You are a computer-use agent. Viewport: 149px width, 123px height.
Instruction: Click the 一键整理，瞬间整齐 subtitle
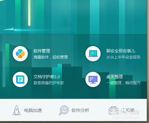(x=123, y=83)
